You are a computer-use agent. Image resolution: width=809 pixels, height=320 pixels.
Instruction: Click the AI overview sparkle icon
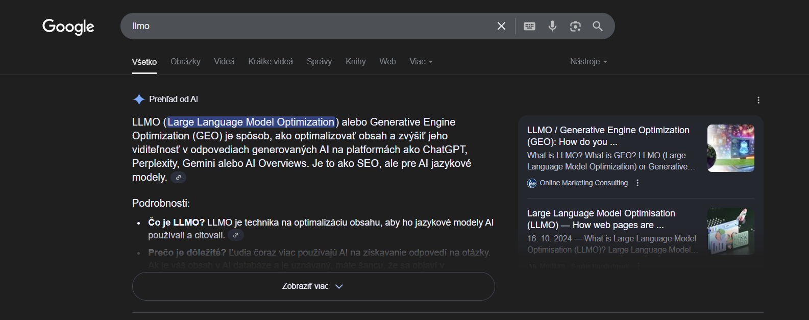(x=139, y=99)
